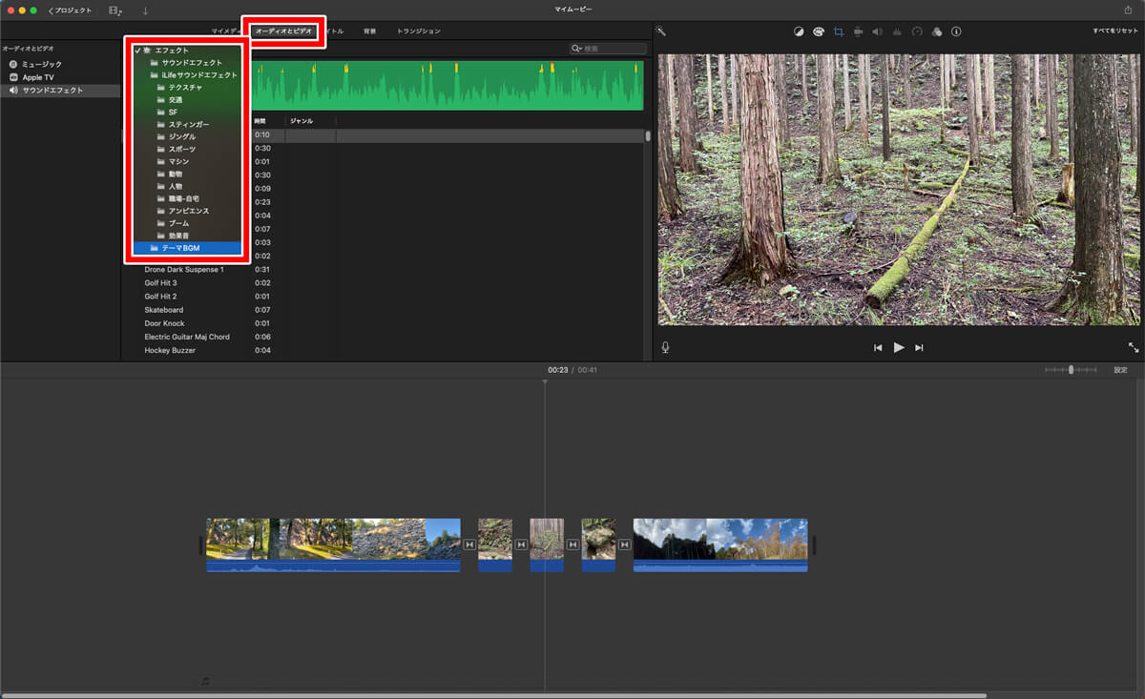This screenshot has height=699, width=1145.
Task: Go back to プロジェクト list
Action: tap(71, 10)
